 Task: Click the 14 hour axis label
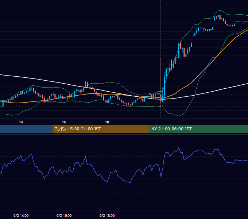point(21,122)
